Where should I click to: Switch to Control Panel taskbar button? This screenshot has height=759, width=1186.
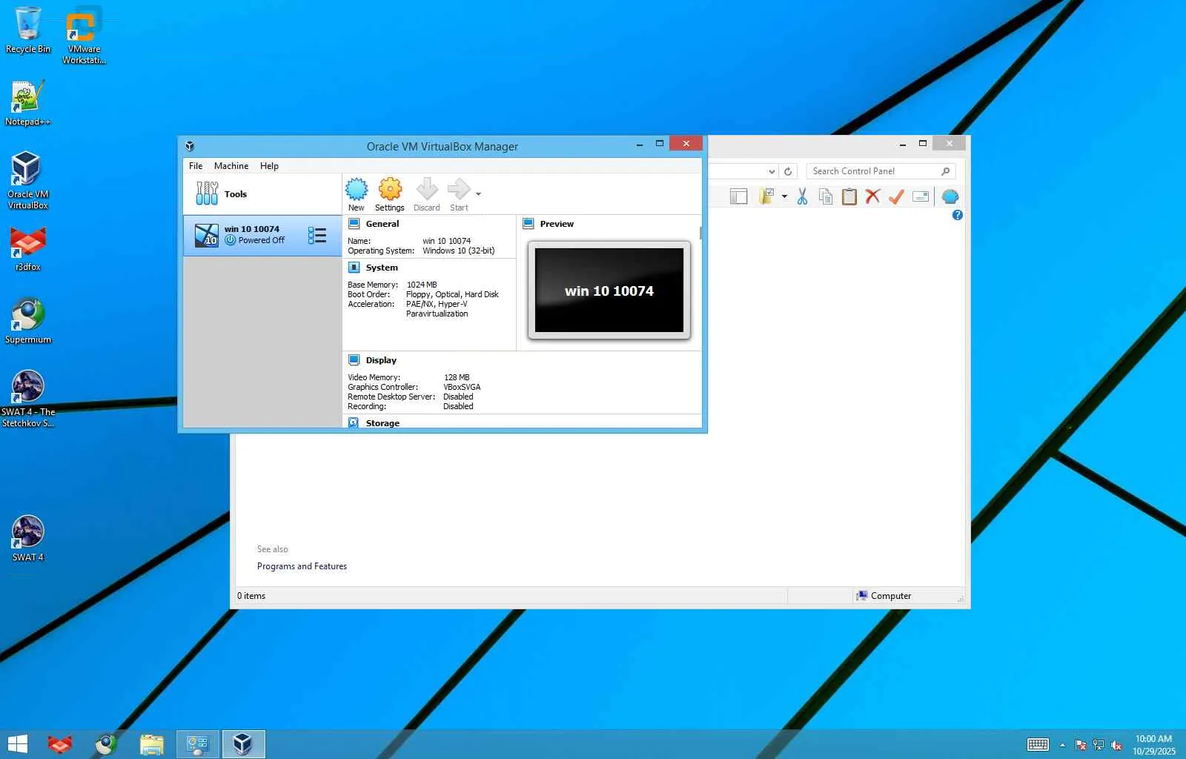[x=198, y=744]
